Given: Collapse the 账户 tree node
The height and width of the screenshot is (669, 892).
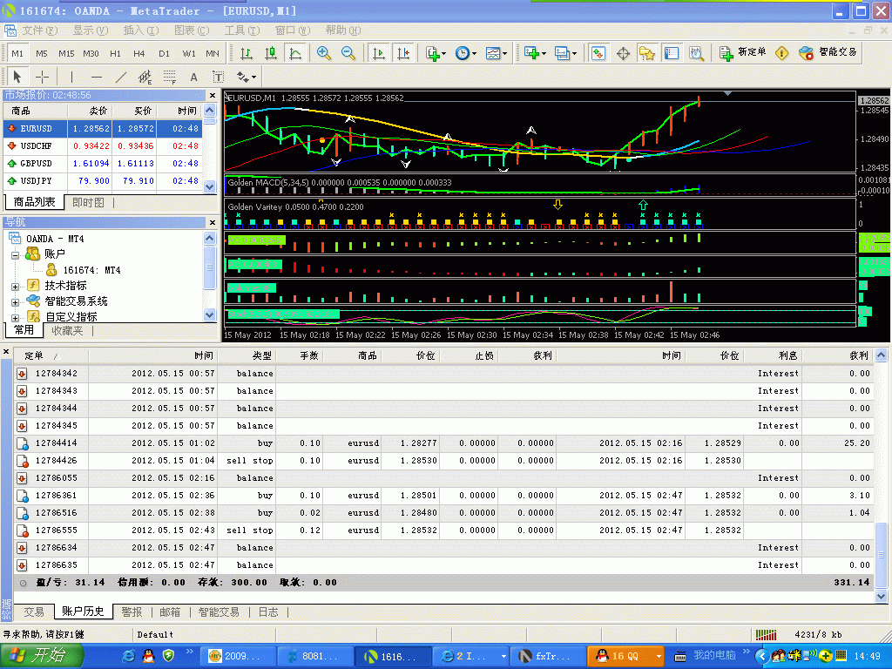Looking at the screenshot, I should tap(15, 254).
